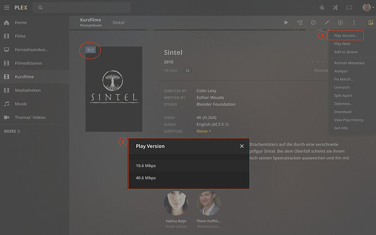Select the Kurzfilme library
The height and width of the screenshot is (235, 376).
click(x=34, y=77)
